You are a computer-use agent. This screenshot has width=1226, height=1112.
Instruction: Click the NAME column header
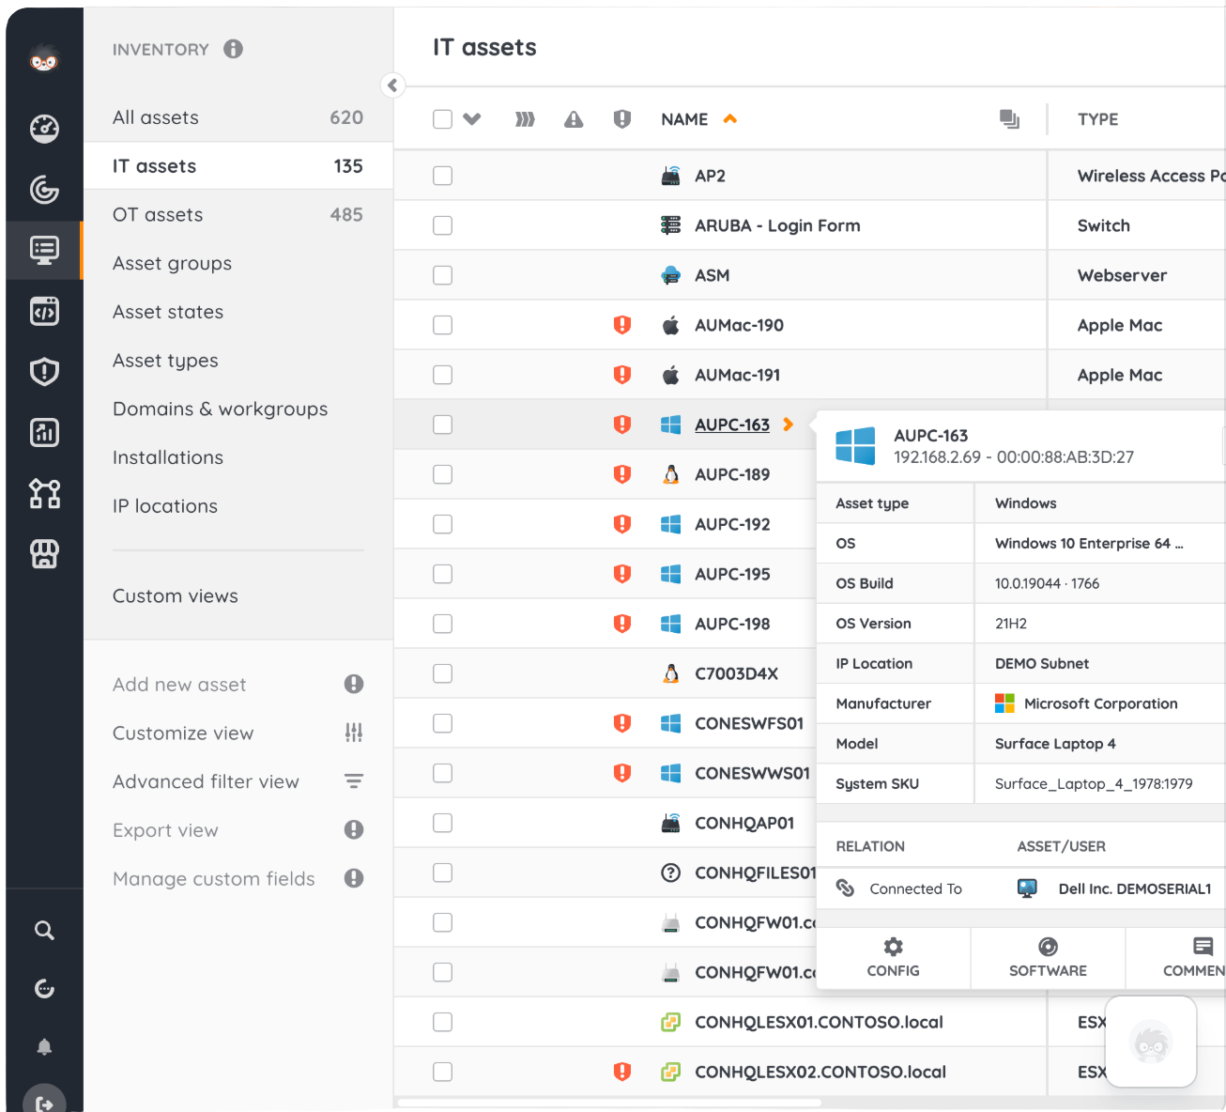(x=684, y=119)
